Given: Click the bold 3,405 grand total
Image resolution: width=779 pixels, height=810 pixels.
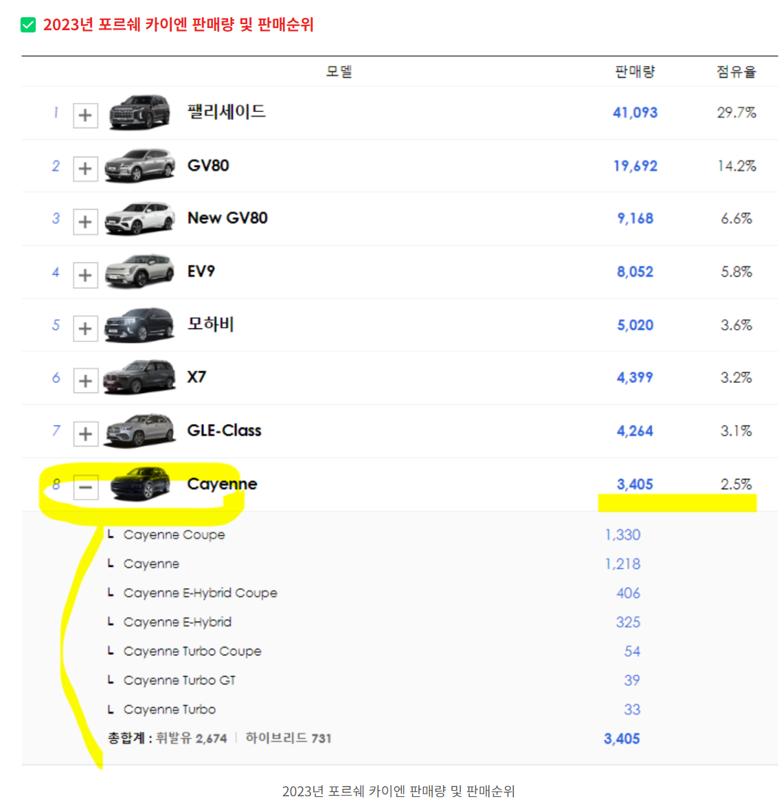Looking at the screenshot, I should point(622,739).
